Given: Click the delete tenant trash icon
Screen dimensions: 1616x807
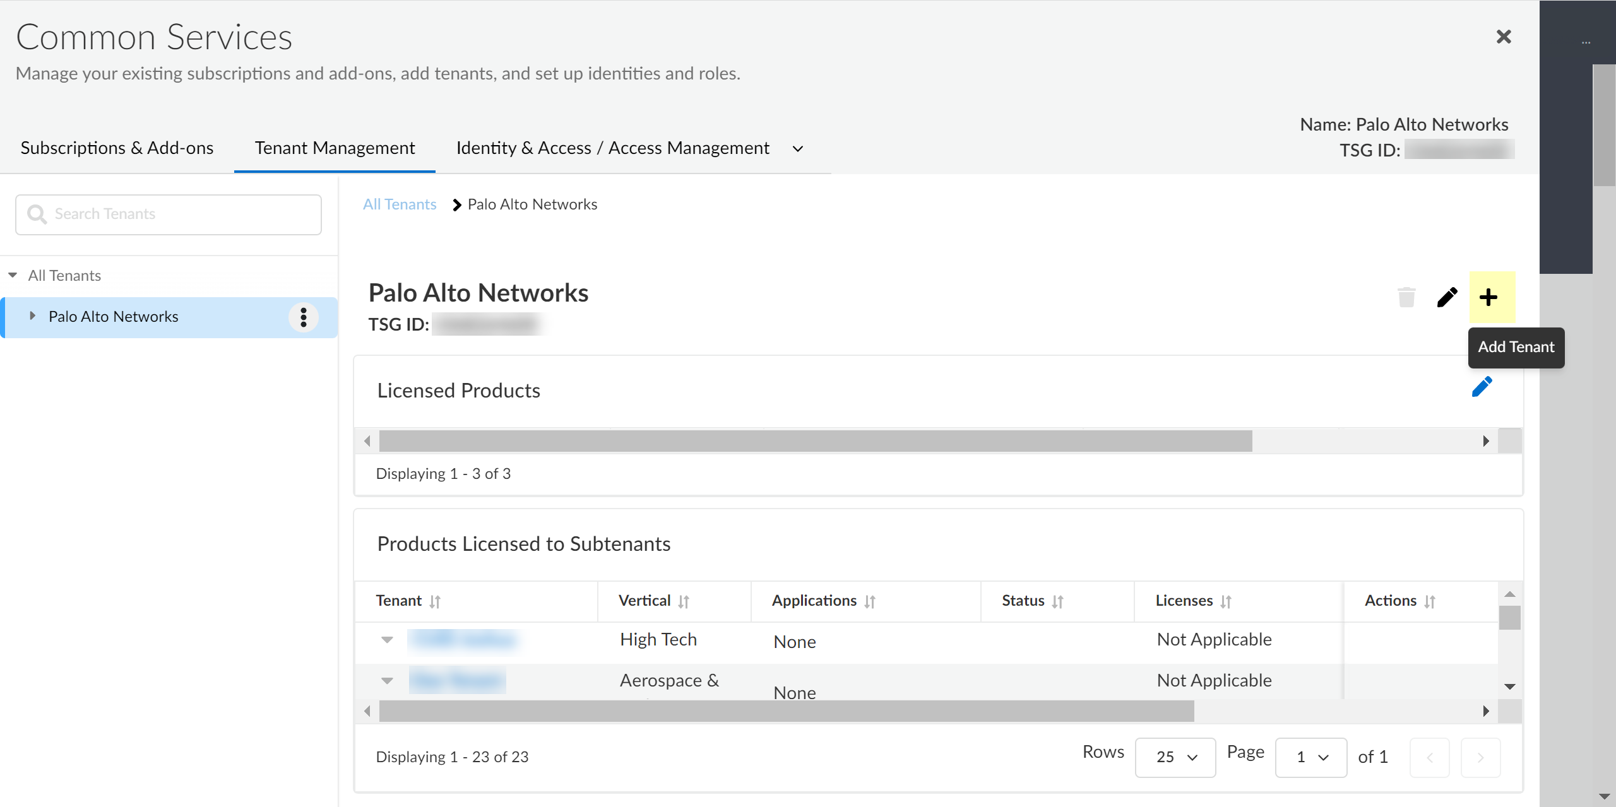Looking at the screenshot, I should [1406, 297].
